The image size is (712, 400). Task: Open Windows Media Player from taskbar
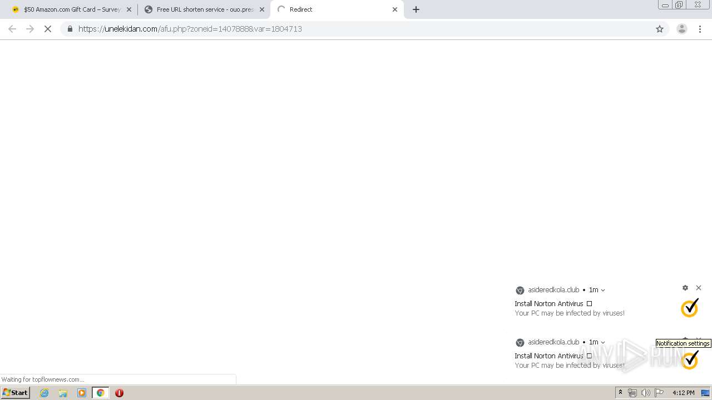tap(82, 393)
